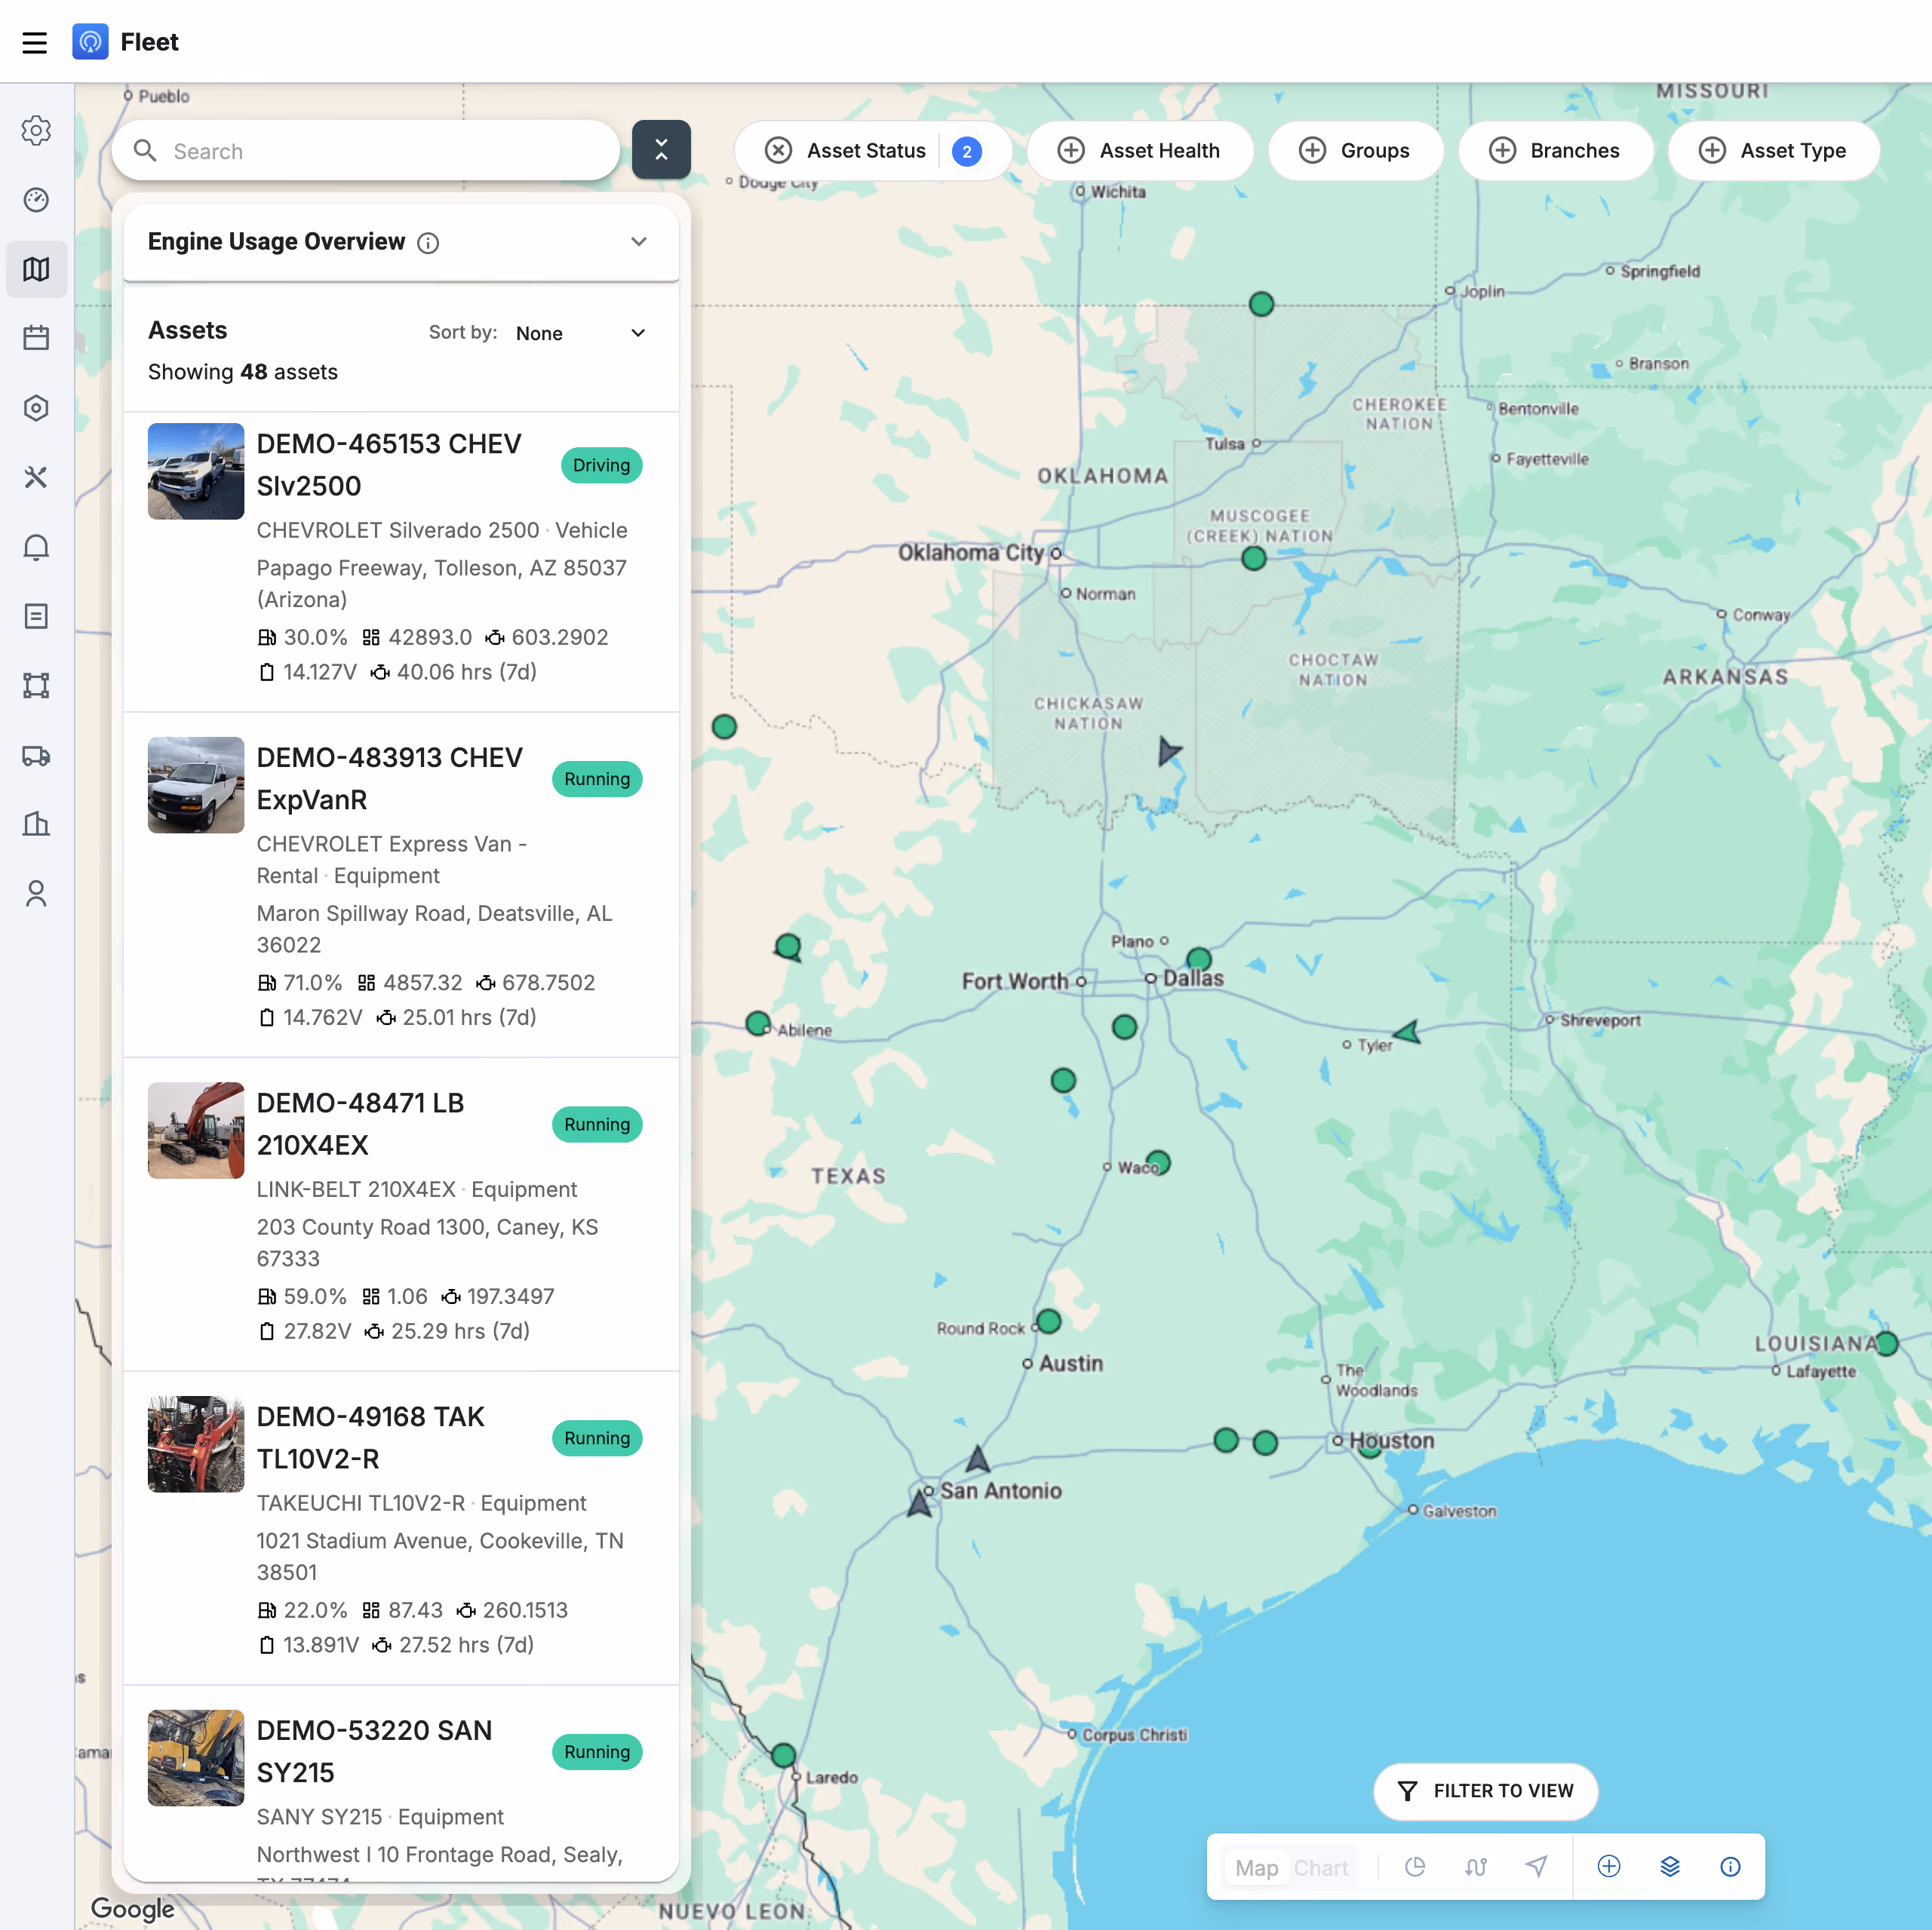1932x1930 pixels.
Task: Click the circled plus icon in map toolbar
Action: (x=1609, y=1867)
